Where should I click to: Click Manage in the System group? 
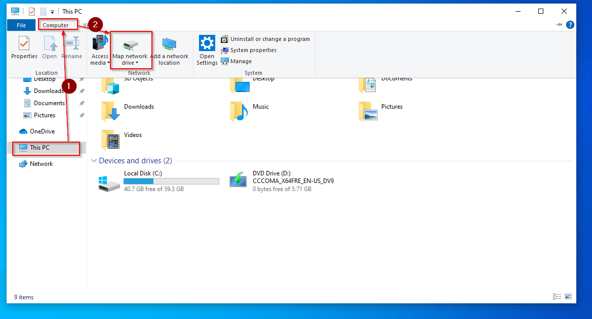236,61
